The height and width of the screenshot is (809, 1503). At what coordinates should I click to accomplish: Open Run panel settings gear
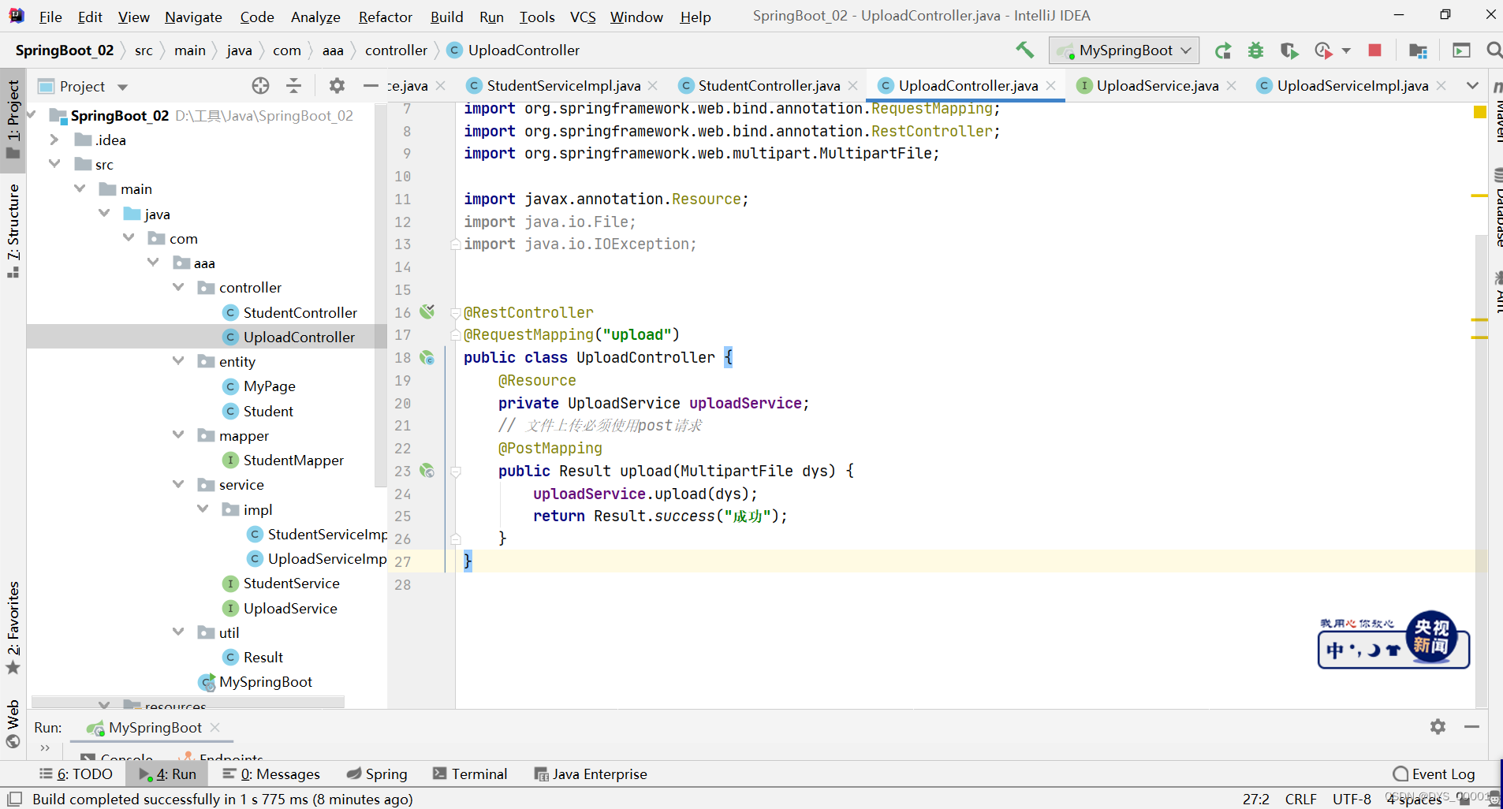pyautogui.click(x=1438, y=726)
